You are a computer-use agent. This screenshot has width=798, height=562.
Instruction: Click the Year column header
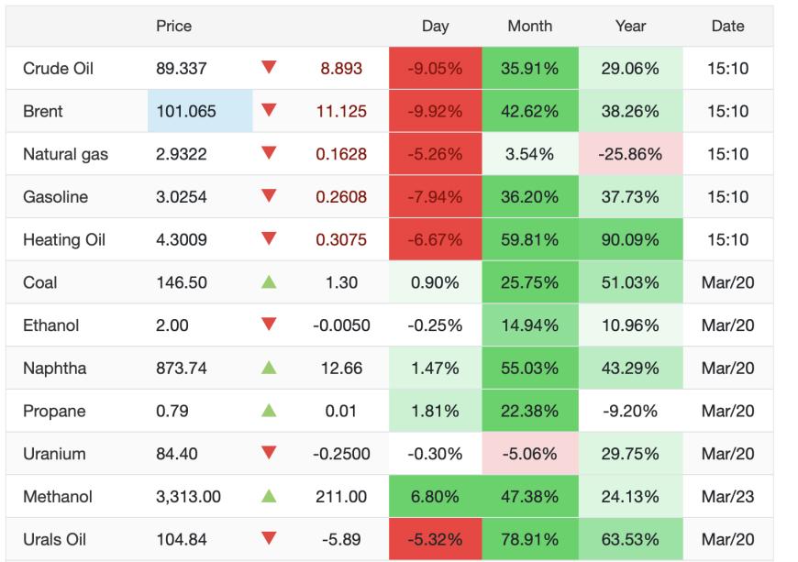(x=630, y=26)
